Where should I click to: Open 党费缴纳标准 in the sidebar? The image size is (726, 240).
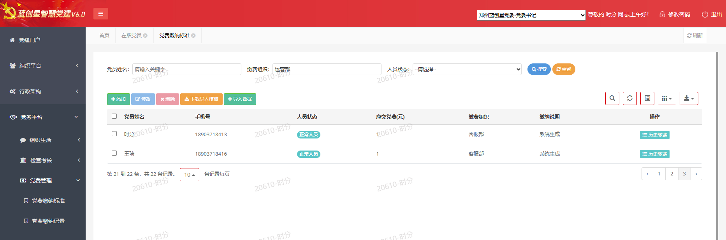tap(48, 201)
